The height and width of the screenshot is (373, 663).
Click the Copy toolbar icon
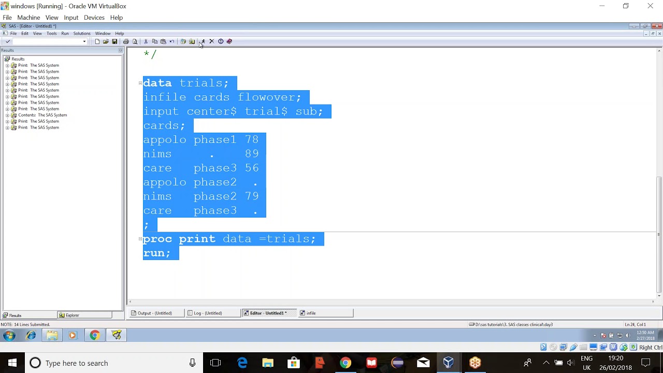[154, 41]
